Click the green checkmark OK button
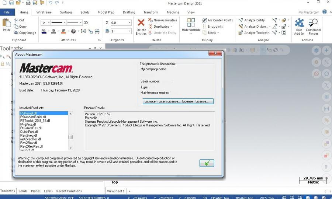Image resolution: width=332 pixels, height=199 pixels. click(x=207, y=163)
